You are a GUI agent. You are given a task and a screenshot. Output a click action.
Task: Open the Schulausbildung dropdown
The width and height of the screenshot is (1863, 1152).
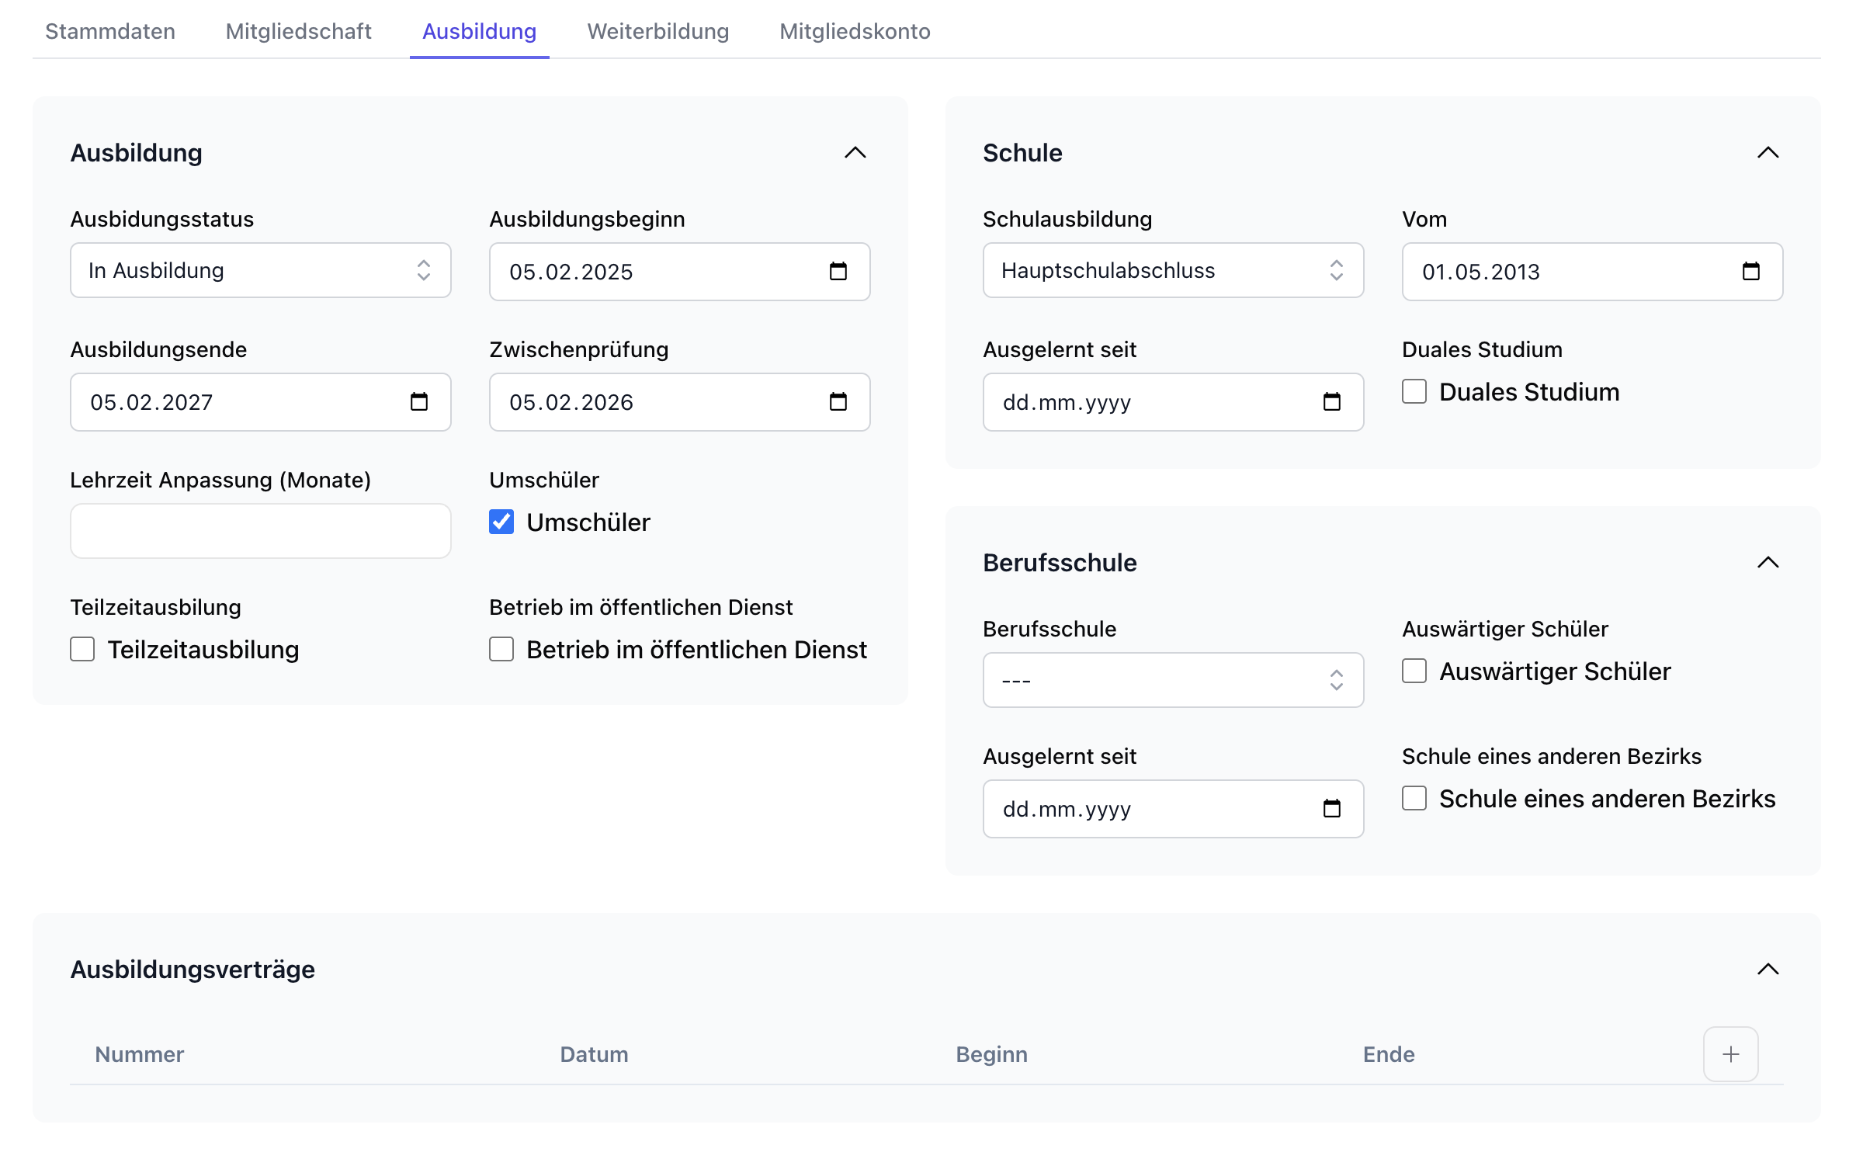[x=1173, y=270]
